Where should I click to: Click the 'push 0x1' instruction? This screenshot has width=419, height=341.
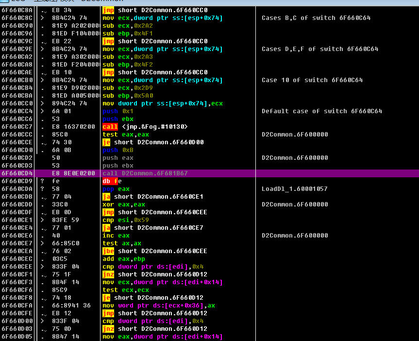click(118, 111)
